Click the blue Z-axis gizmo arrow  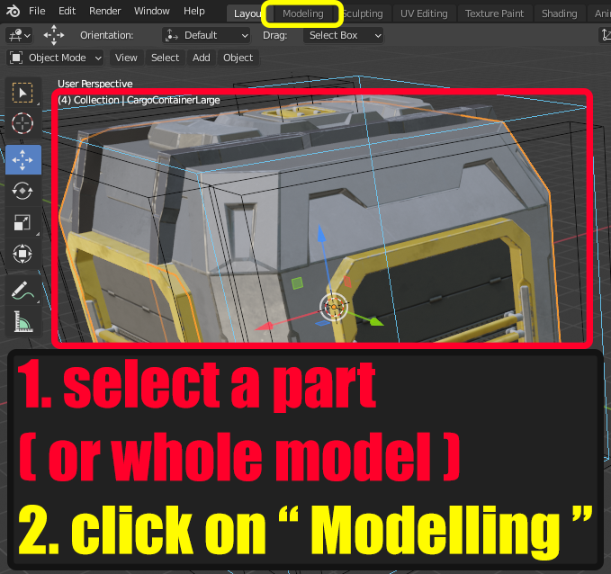pyautogui.click(x=321, y=233)
